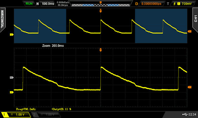Click the upper window trigger position marker
198x118 pixels.
point(101,11)
